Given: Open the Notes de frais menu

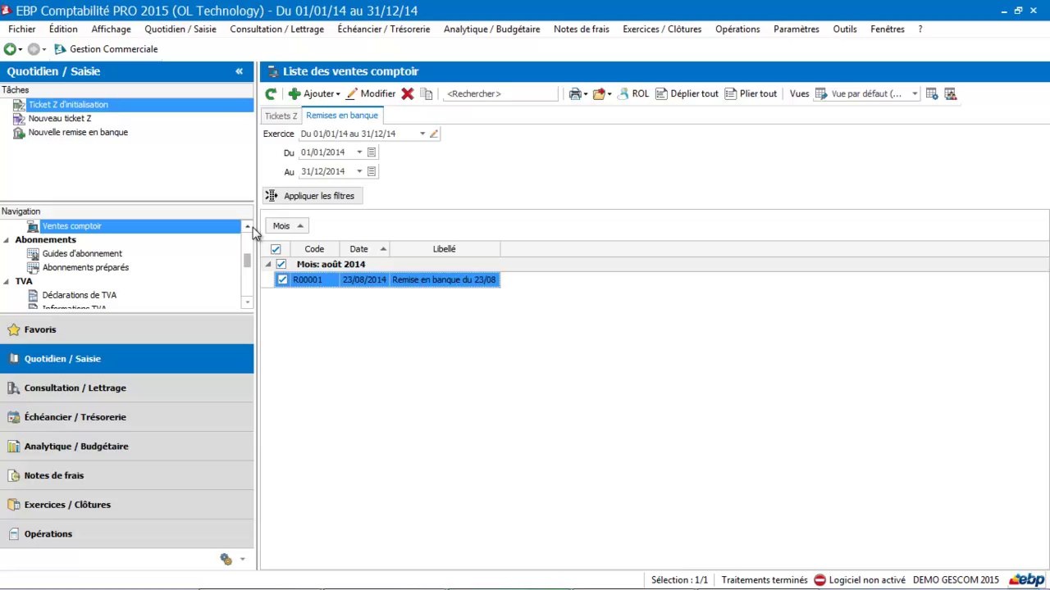Looking at the screenshot, I should point(582,29).
